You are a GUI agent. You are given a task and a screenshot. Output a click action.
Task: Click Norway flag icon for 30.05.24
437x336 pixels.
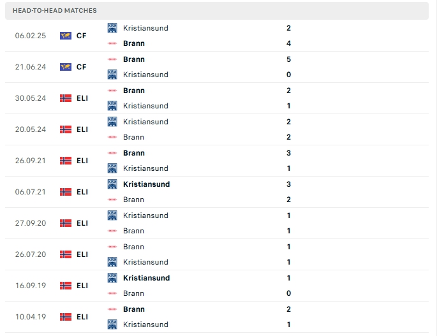click(65, 98)
